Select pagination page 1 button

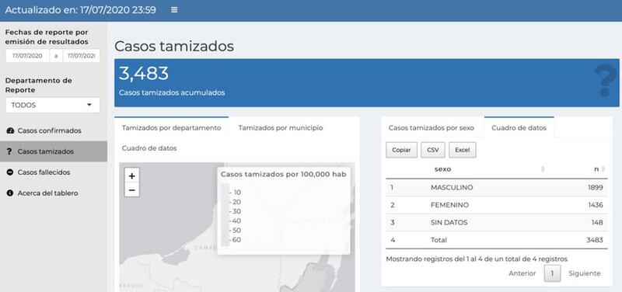552,273
